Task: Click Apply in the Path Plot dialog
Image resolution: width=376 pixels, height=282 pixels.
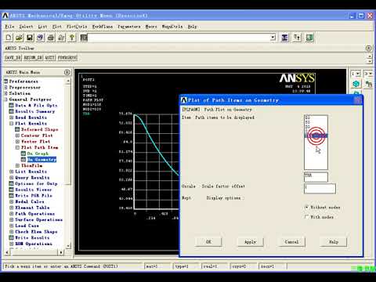Action: [x=250, y=242]
